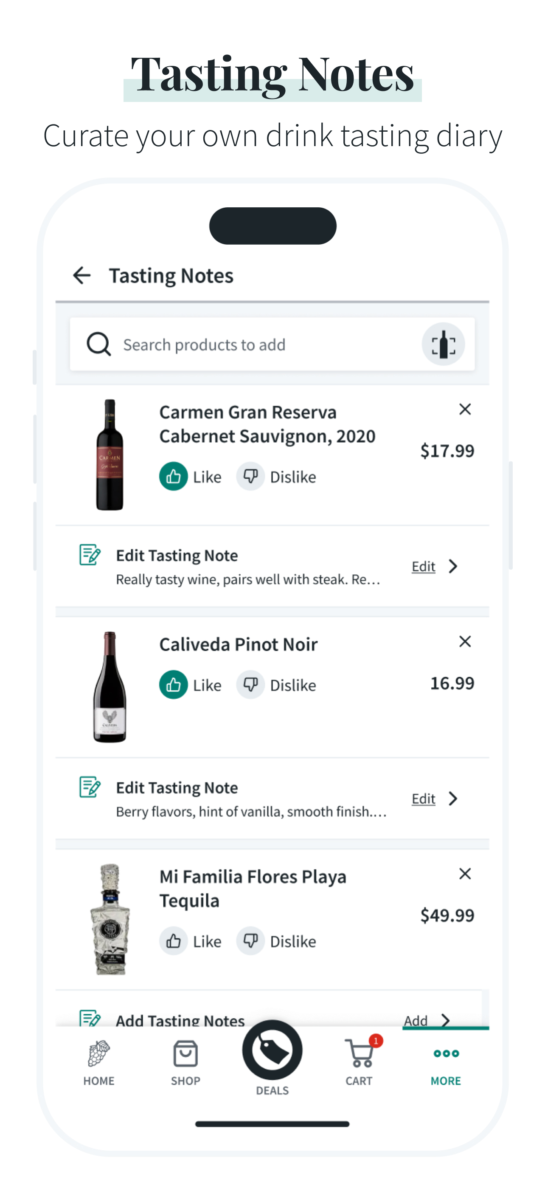
Task: Click Edit link for Caliveda tasting note
Action: click(x=423, y=799)
